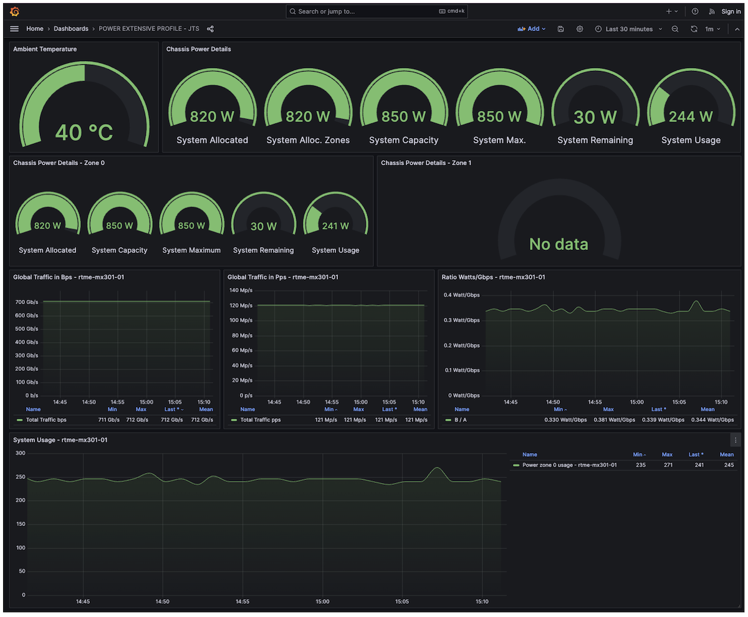Refresh the dashboard data
Image resolution: width=748 pixels, height=617 pixels.
pyautogui.click(x=694, y=29)
